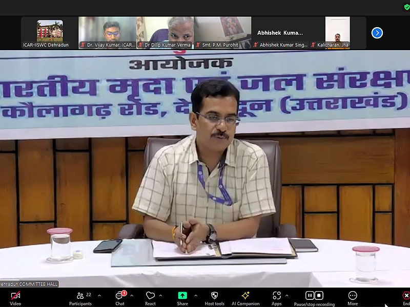Expand the Participants options caret
The height and width of the screenshot is (307, 410).
99,295
